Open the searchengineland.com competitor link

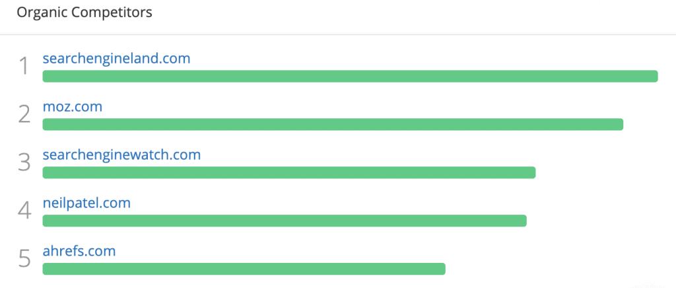point(116,58)
